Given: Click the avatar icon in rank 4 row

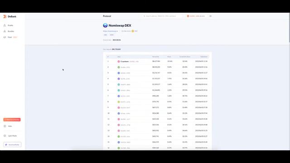Looking at the screenshot, I should pos(119,79).
